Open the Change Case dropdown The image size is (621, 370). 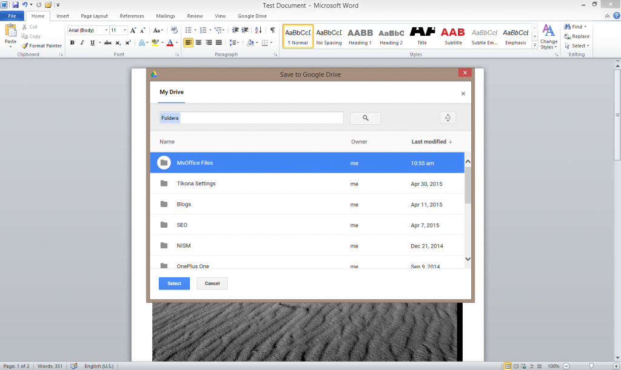coord(158,30)
